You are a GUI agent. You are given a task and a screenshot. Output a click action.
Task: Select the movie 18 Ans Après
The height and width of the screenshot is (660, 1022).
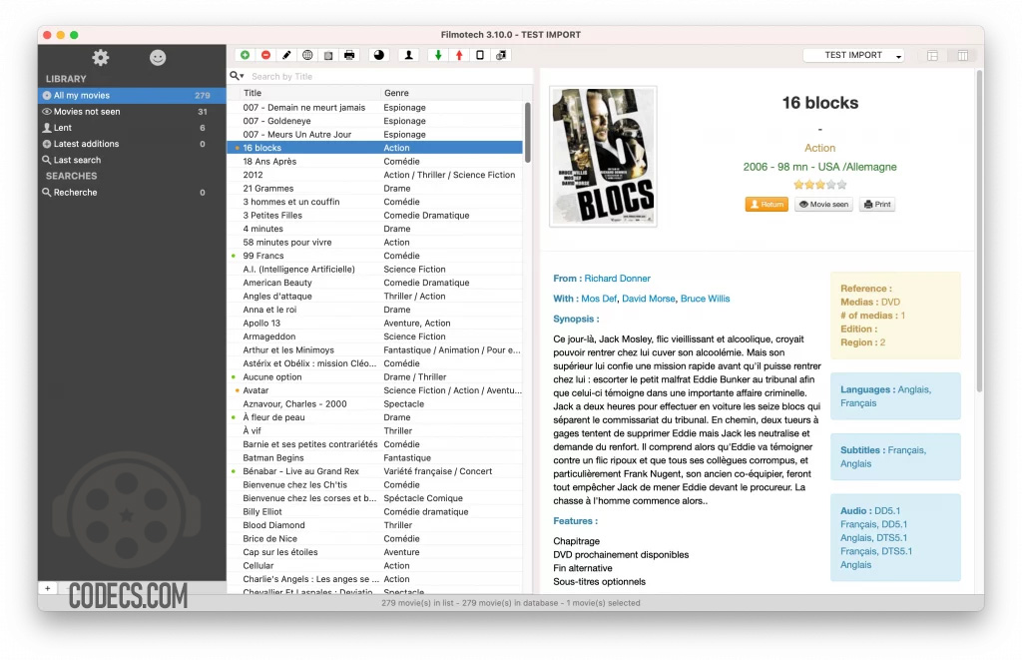[375, 162]
